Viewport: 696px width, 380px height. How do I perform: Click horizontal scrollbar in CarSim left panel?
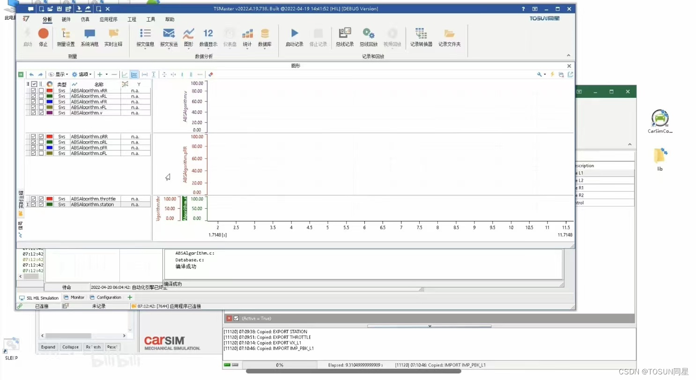pos(83,336)
